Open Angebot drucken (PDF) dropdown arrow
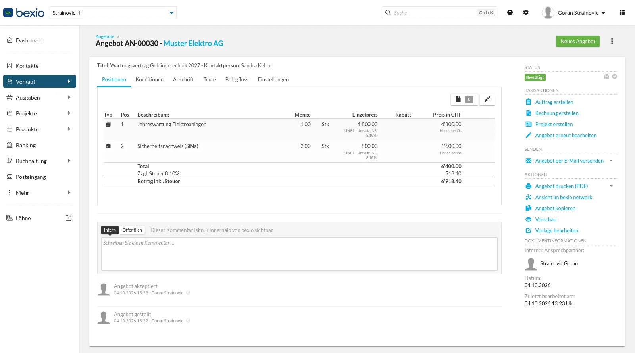This screenshot has width=635, height=353. tap(611, 186)
